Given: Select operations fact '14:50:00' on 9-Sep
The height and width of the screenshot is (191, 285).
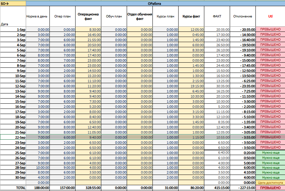Looking at the screenshot, I should pos(88,71).
